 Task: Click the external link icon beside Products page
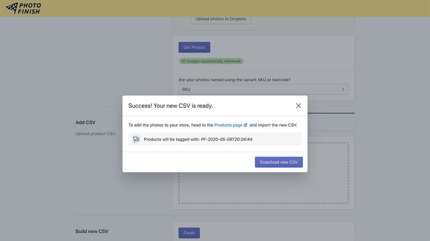(x=246, y=125)
